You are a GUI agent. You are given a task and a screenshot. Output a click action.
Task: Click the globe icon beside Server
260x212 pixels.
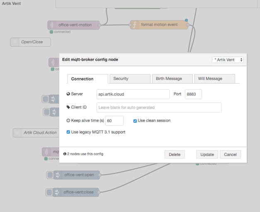tap(68, 94)
